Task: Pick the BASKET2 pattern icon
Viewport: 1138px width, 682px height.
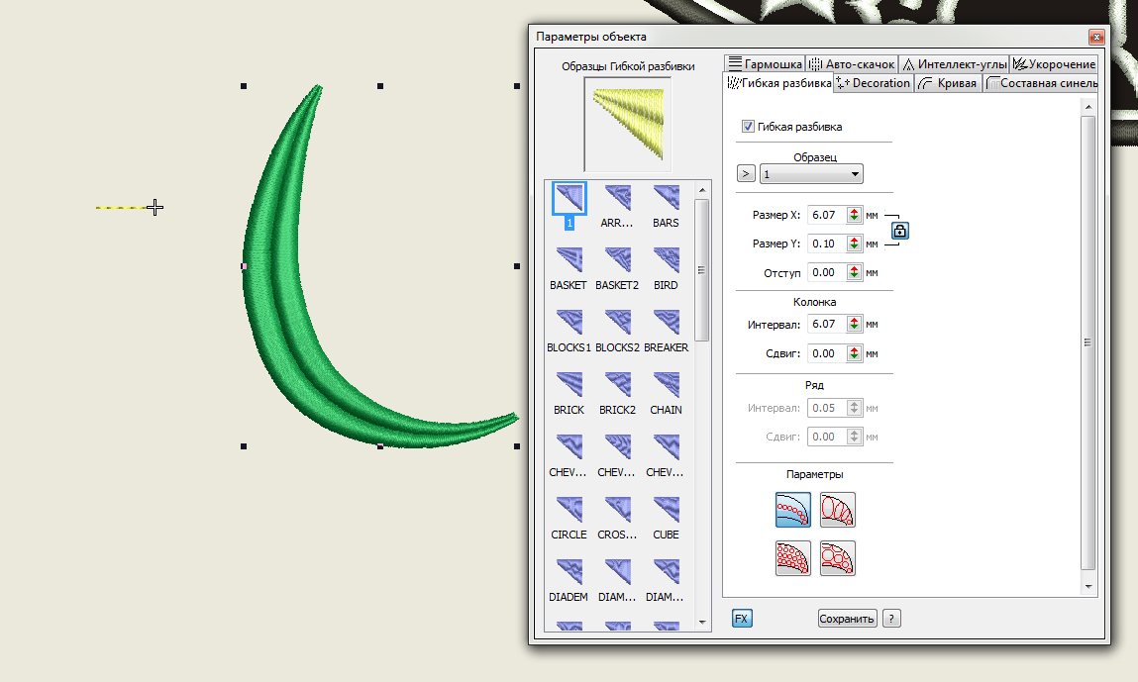Action: (x=618, y=260)
